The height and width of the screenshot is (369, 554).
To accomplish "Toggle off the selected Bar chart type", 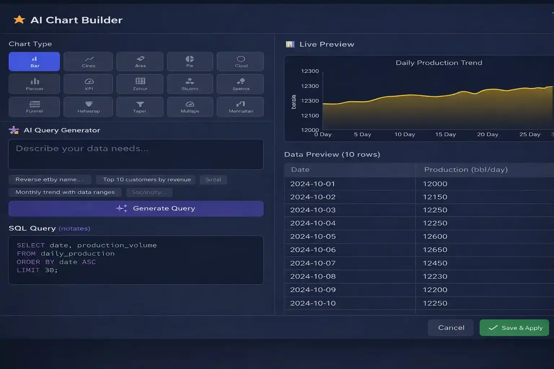I will (x=34, y=61).
